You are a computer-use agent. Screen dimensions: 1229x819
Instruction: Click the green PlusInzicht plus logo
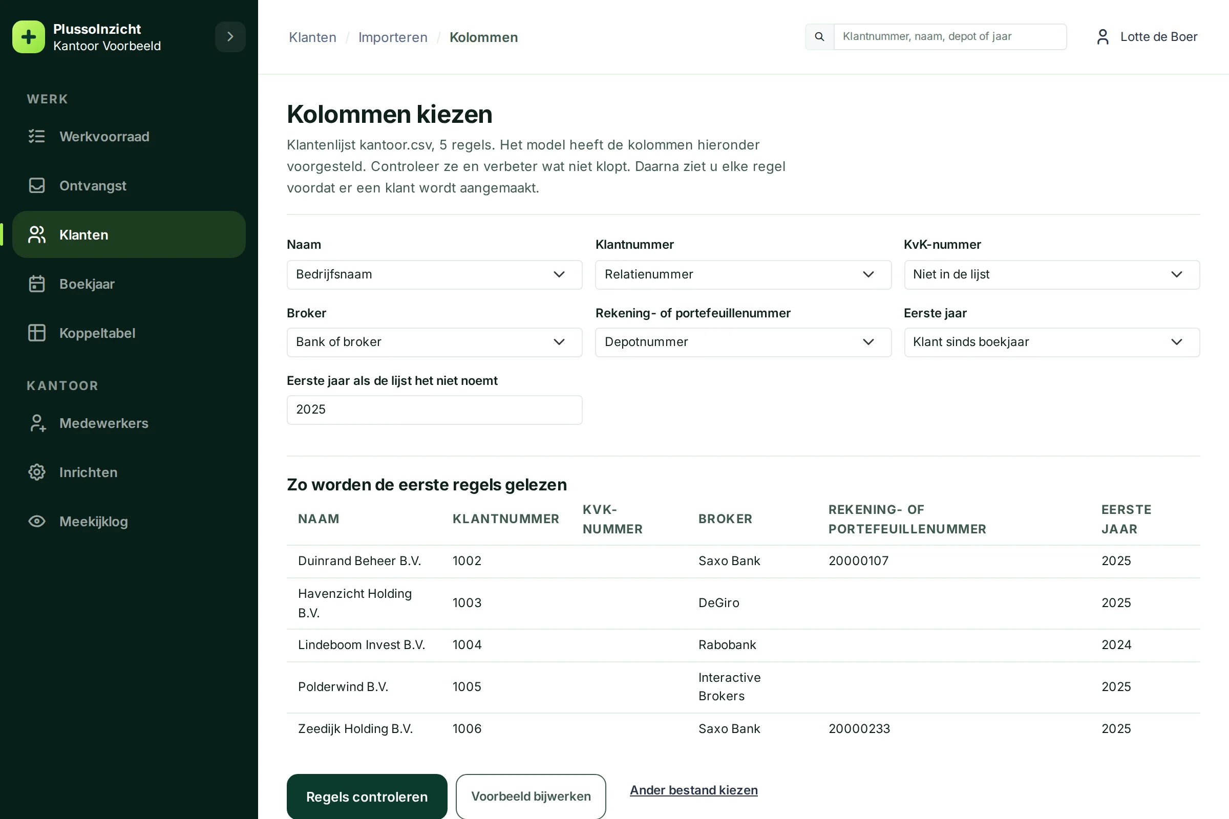[28, 37]
